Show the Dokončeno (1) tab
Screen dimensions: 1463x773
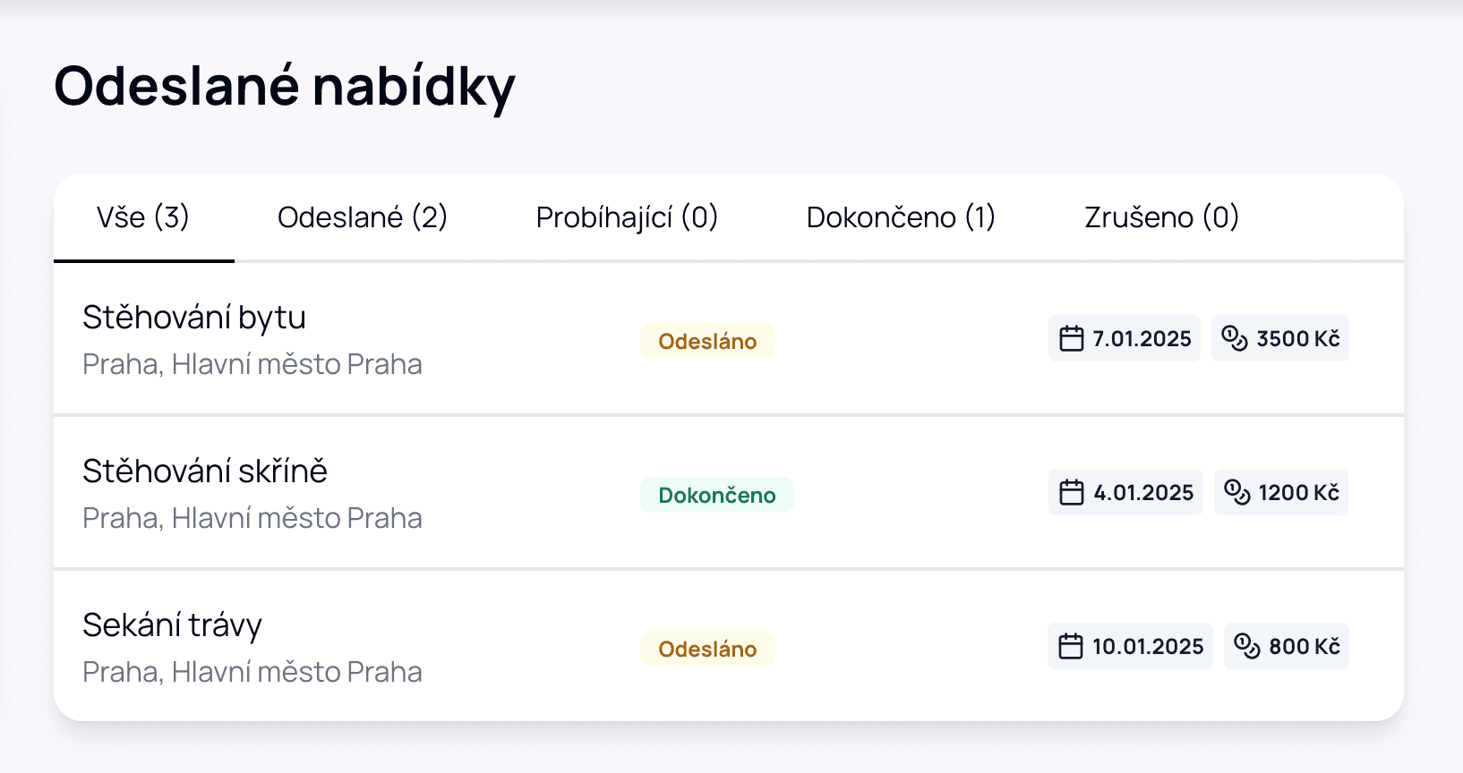point(901,217)
